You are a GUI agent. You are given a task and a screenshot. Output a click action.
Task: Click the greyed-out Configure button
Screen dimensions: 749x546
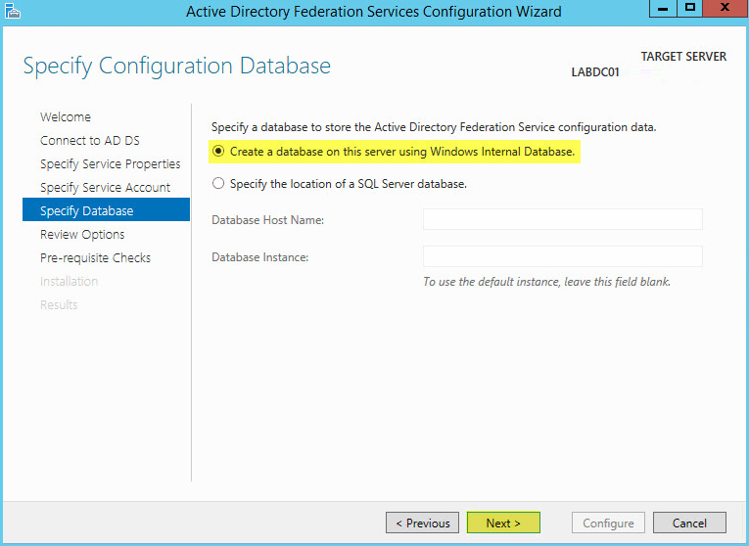pyautogui.click(x=608, y=523)
